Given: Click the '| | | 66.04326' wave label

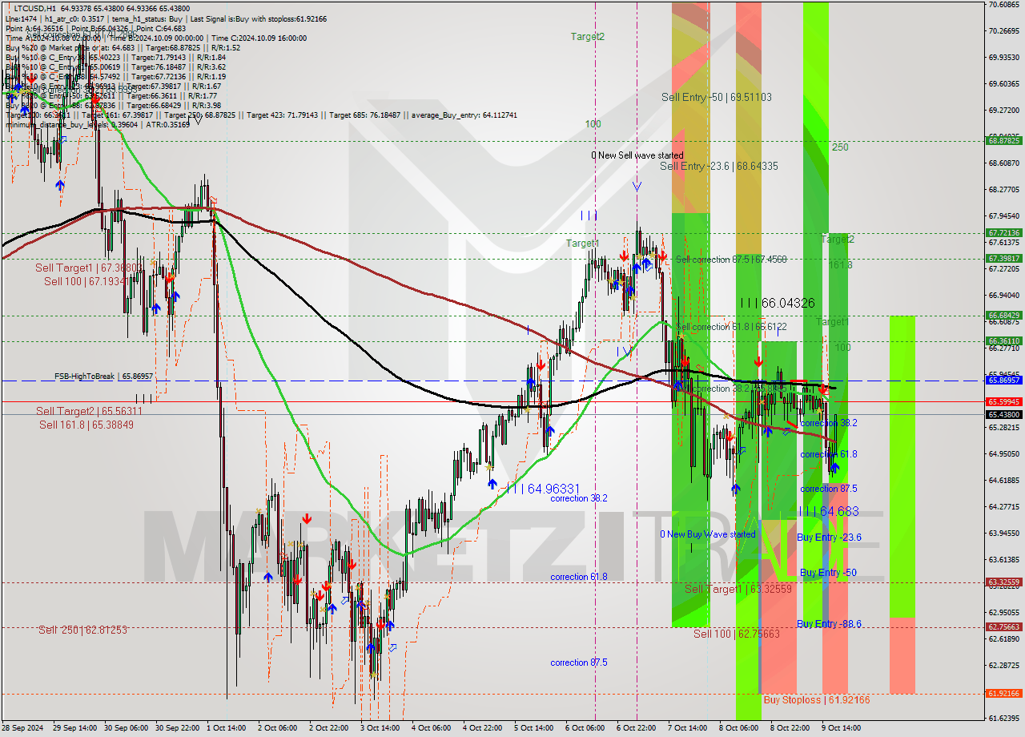Looking at the screenshot, I should pyautogui.click(x=777, y=303).
